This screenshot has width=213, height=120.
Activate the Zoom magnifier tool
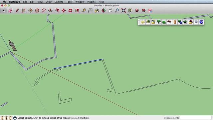coord(117,10)
